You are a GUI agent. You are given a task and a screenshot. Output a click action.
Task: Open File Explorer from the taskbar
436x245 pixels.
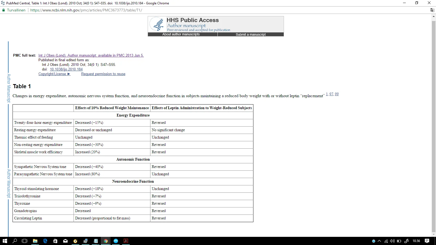(35, 241)
